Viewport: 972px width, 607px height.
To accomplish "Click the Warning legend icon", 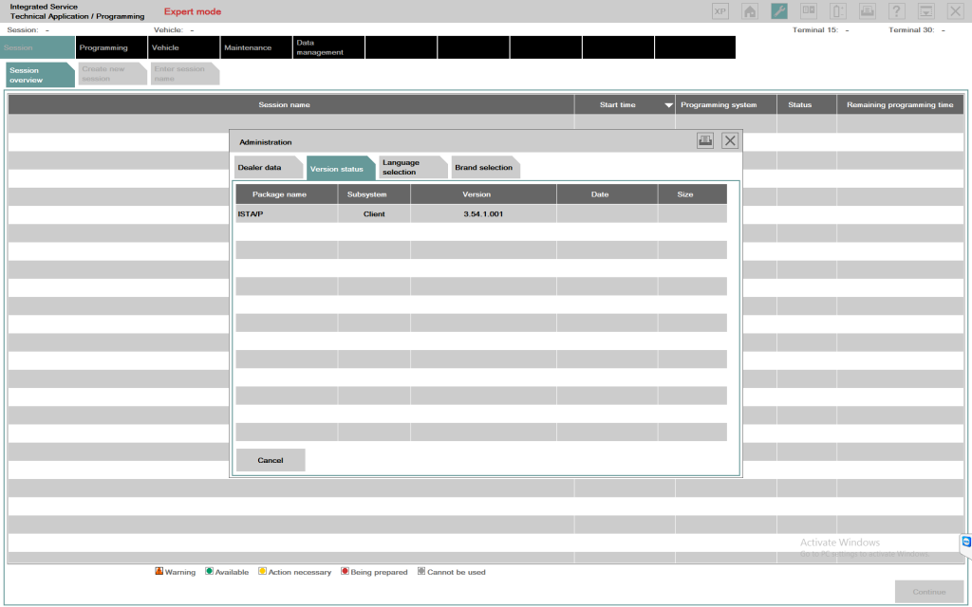I will tap(159, 571).
